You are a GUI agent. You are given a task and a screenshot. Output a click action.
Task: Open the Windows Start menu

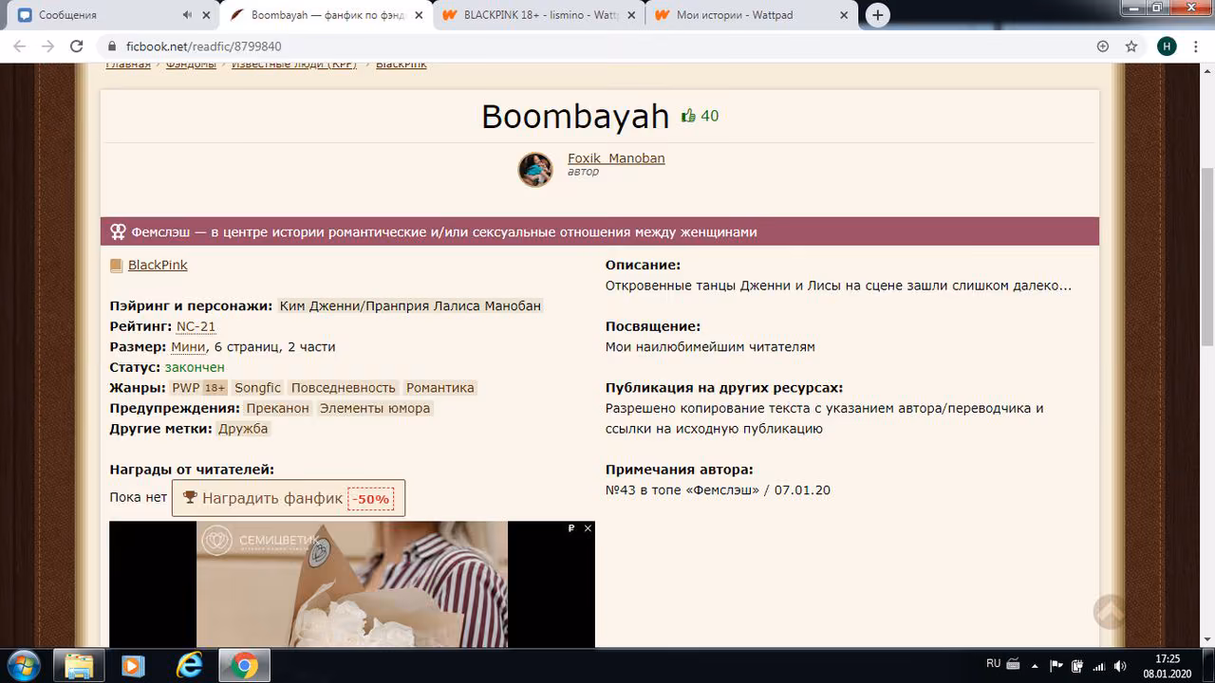[22, 665]
